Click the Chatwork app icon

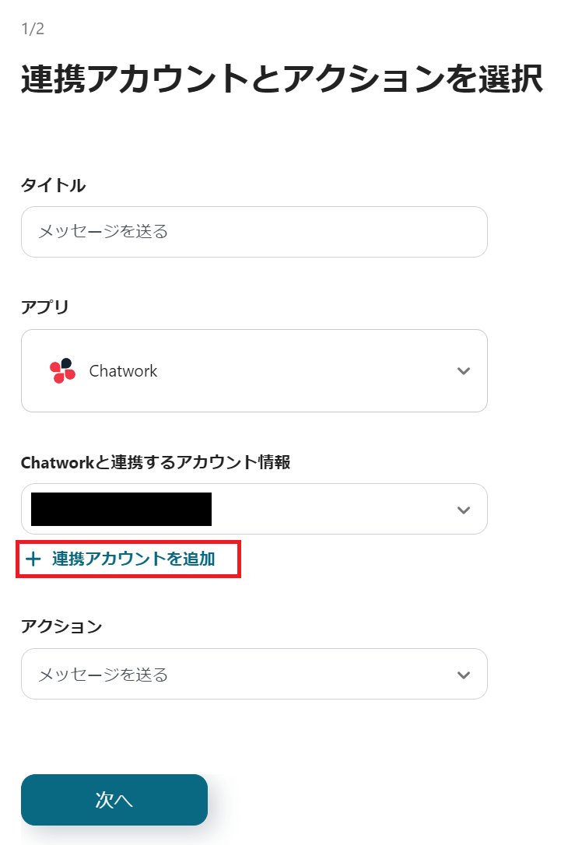pyautogui.click(x=61, y=370)
